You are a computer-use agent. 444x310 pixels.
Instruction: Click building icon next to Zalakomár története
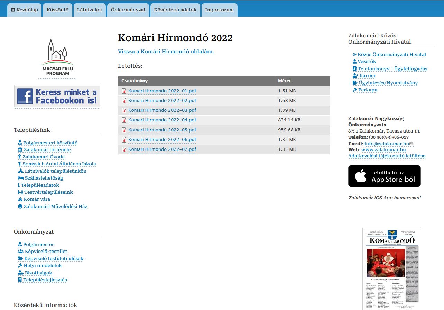coord(20,150)
